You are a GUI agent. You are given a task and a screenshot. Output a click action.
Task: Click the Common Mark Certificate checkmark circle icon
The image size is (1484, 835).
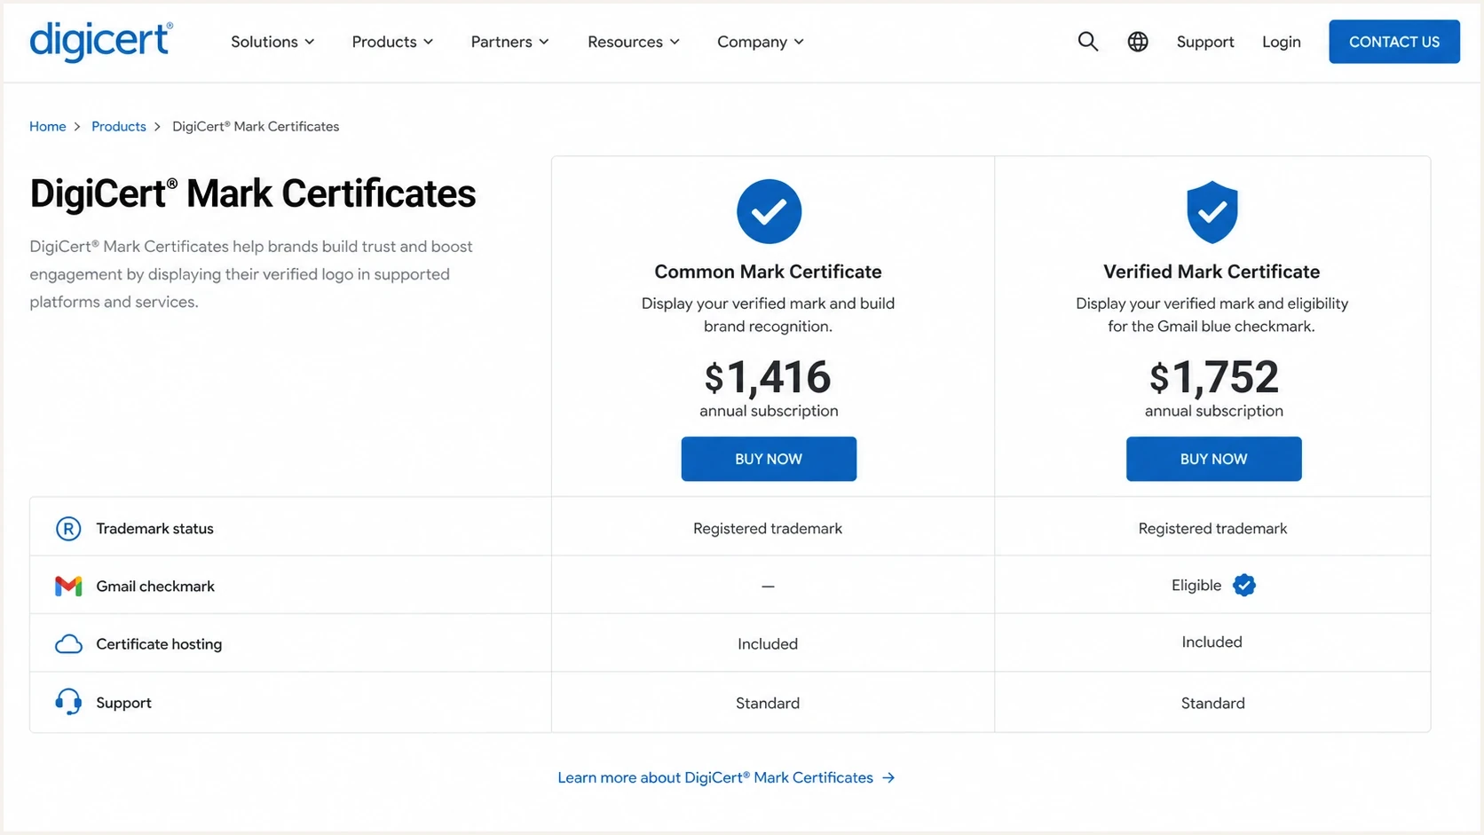[x=769, y=211]
